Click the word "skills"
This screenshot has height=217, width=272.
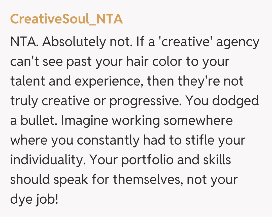coord(217,160)
